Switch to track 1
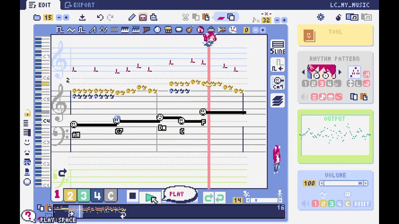399x224 pixels. pos(57,195)
